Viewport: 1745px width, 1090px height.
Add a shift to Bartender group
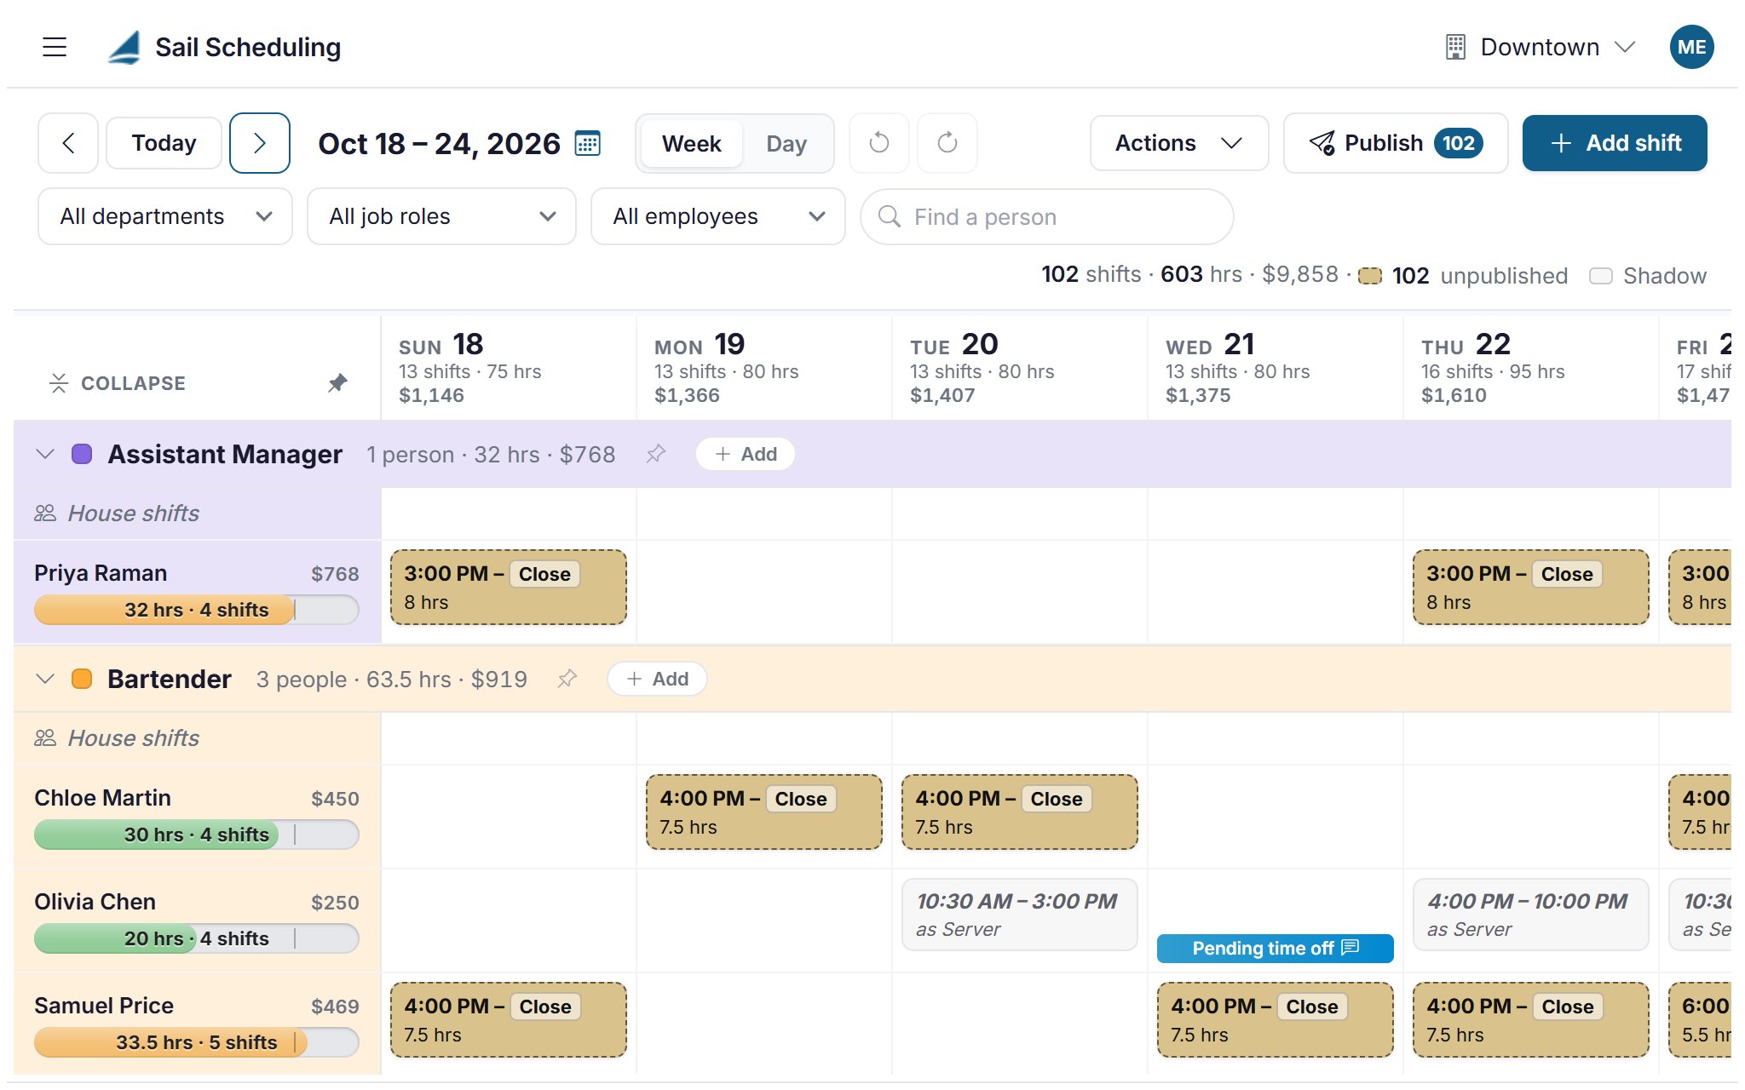click(x=657, y=679)
